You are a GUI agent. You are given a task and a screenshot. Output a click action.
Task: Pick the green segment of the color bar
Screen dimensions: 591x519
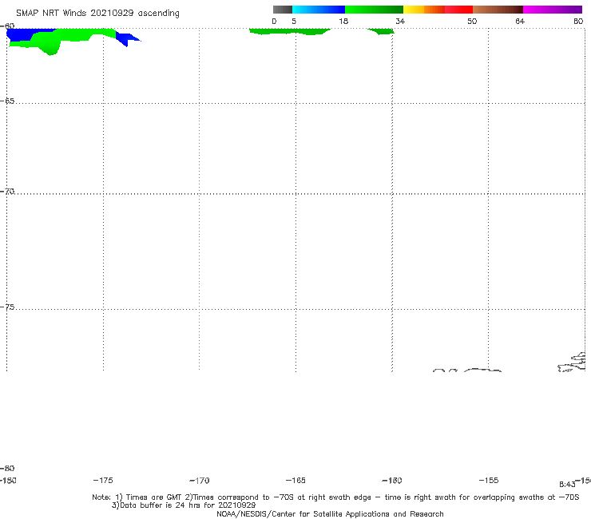374,10
